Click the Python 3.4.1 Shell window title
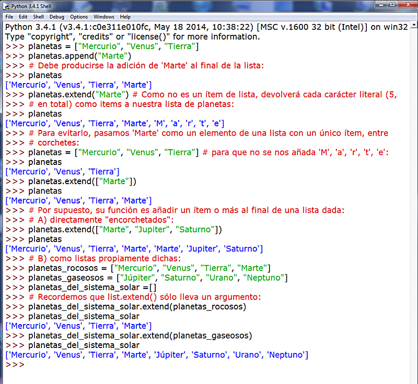Screen dimensions: 418x384 (x=31, y=6)
